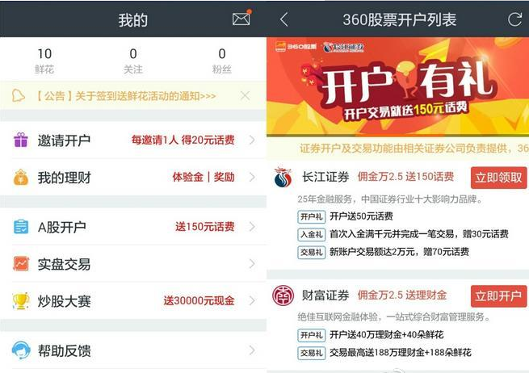
Task: Tap the headset icon for 帮助反馈
Action: (21, 350)
